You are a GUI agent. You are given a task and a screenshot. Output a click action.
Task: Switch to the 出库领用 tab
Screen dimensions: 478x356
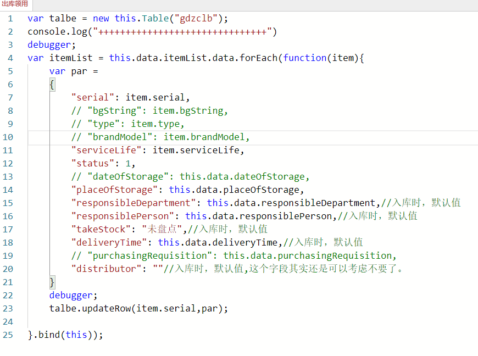[15, 4]
